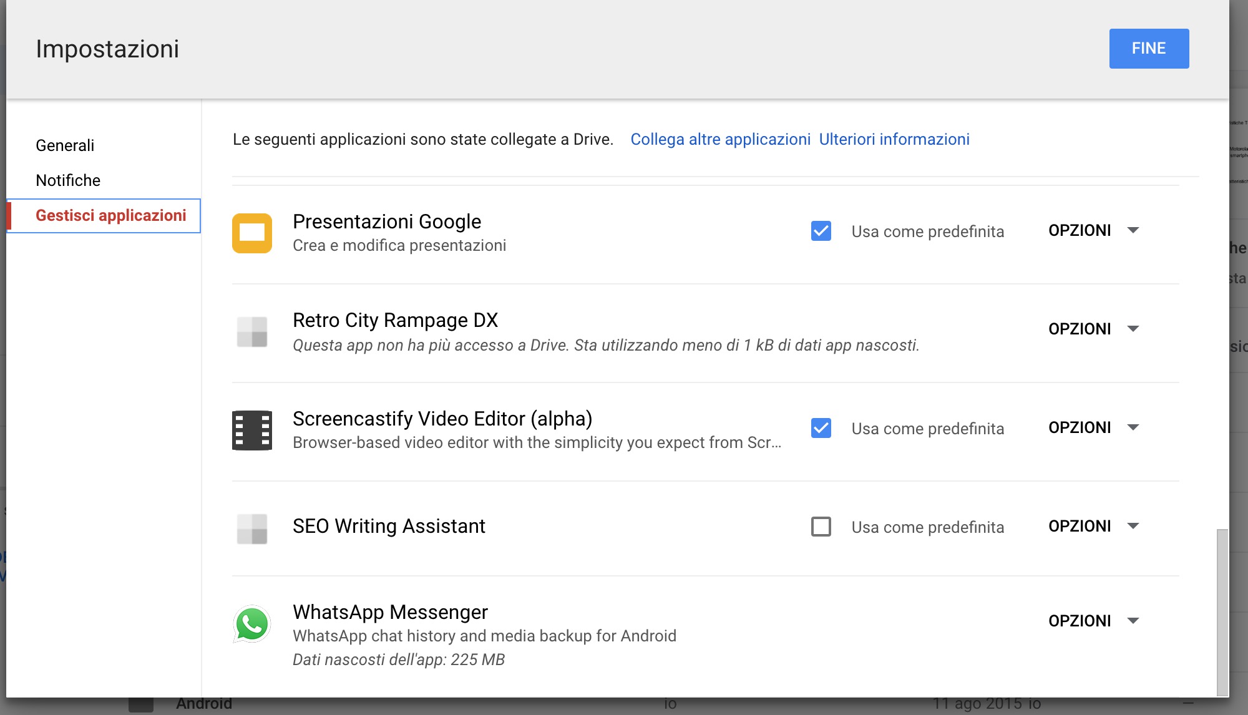This screenshot has width=1248, height=715.
Task: Open the Collega altre applicazioni link
Action: point(720,139)
